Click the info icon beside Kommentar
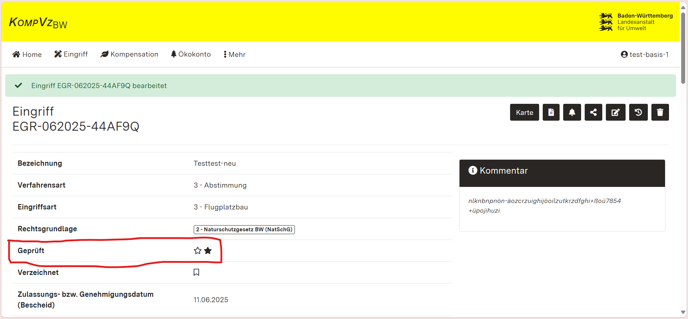This screenshot has width=688, height=319. pyautogui.click(x=472, y=170)
